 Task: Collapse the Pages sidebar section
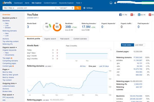coord(6,69)
